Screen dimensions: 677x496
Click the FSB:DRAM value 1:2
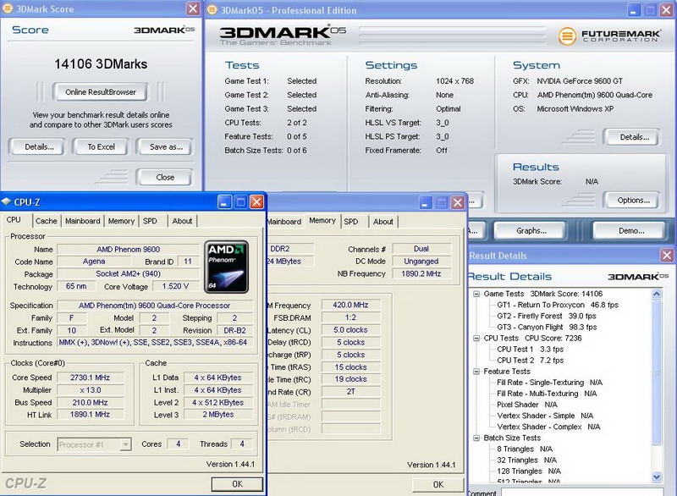[x=350, y=317]
